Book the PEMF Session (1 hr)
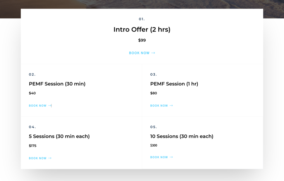The width and height of the screenshot is (284, 181). (161, 106)
